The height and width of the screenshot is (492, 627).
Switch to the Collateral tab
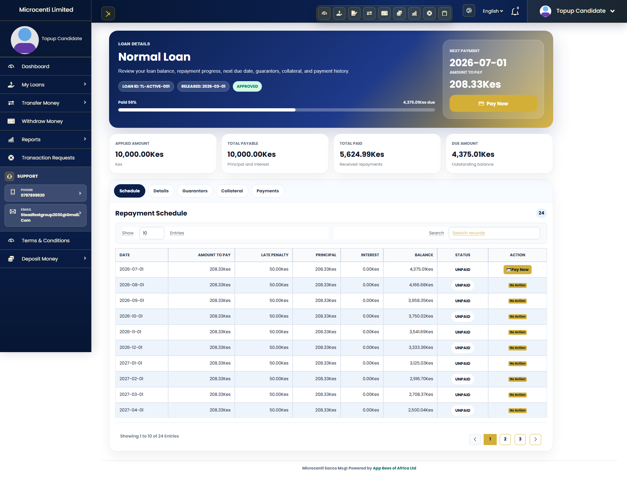tap(232, 191)
